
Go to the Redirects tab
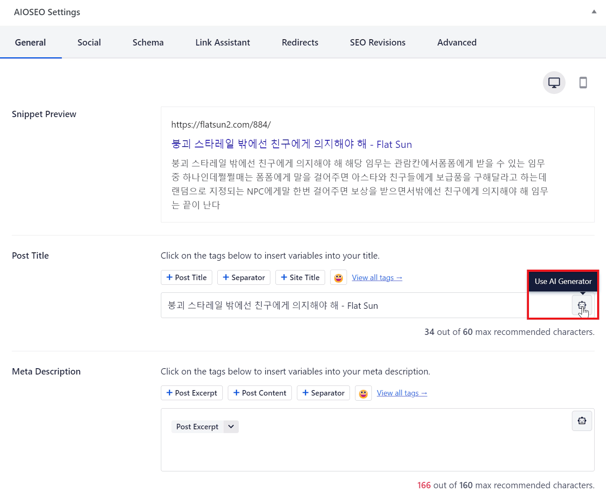tap(300, 42)
